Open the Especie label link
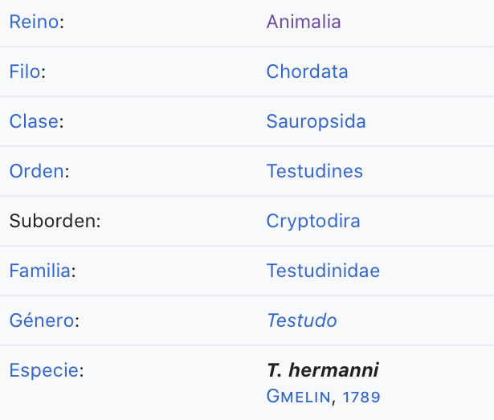Image resolution: width=494 pixels, height=420 pixels. click(43, 370)
